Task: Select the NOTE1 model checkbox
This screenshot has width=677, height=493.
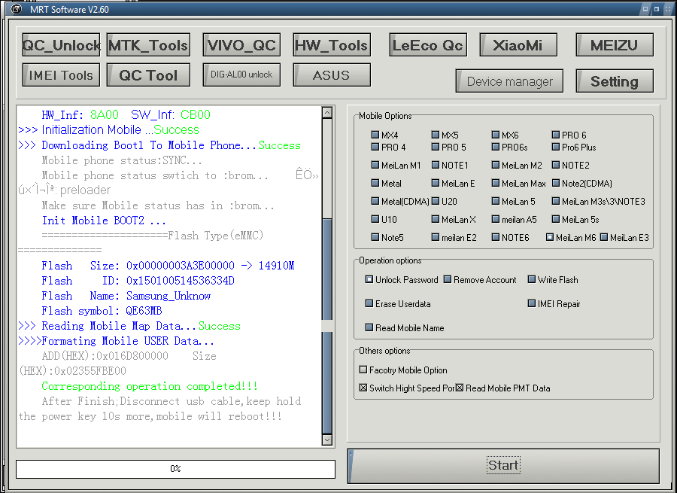Action: [x=436, y=165]
